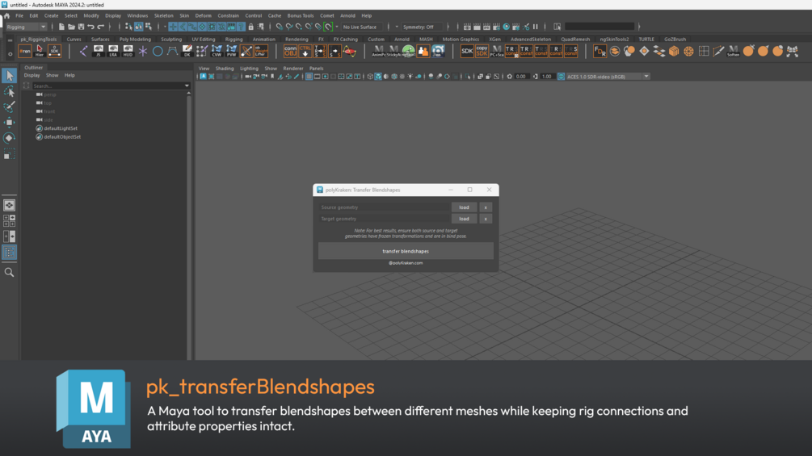Click the HUD shelf icon

point(128,51)
